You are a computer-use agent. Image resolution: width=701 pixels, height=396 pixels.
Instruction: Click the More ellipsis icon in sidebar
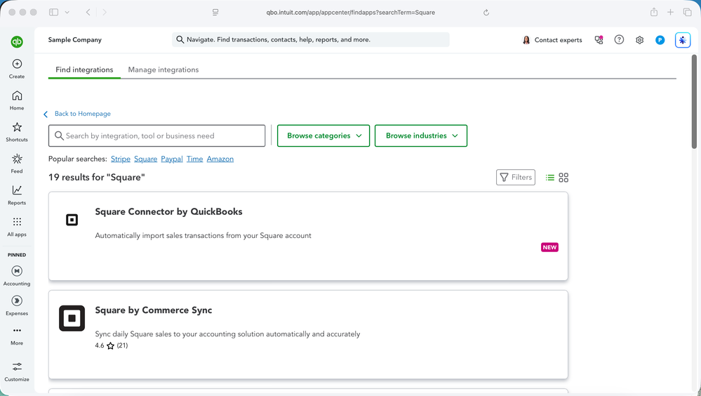17,330
